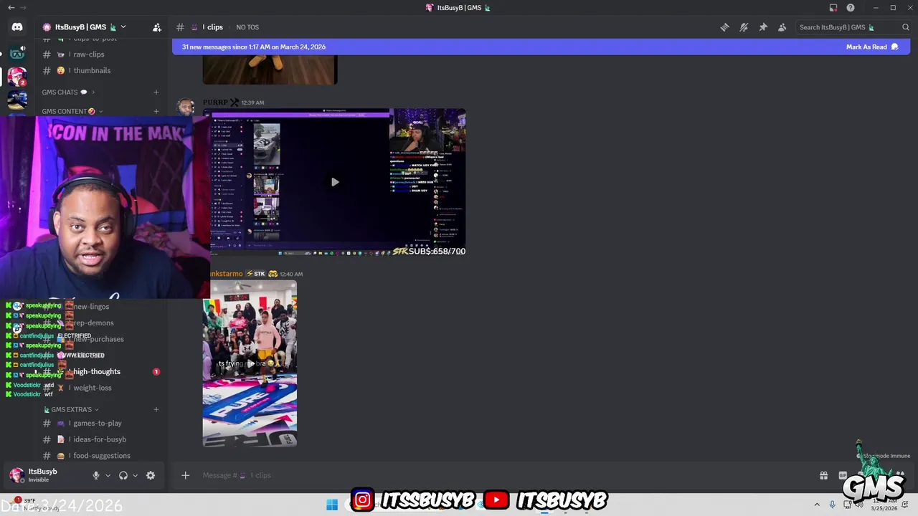Go back with the title bar back arrow
Screen dimensions: 918x516
coord(11,8)
